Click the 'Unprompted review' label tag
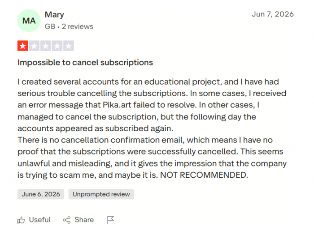The height and width of the screenshot is (231, 314). 101,194
